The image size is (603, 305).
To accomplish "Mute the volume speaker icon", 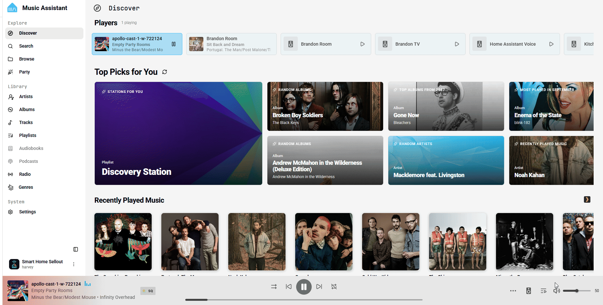I will click(556, 291).
